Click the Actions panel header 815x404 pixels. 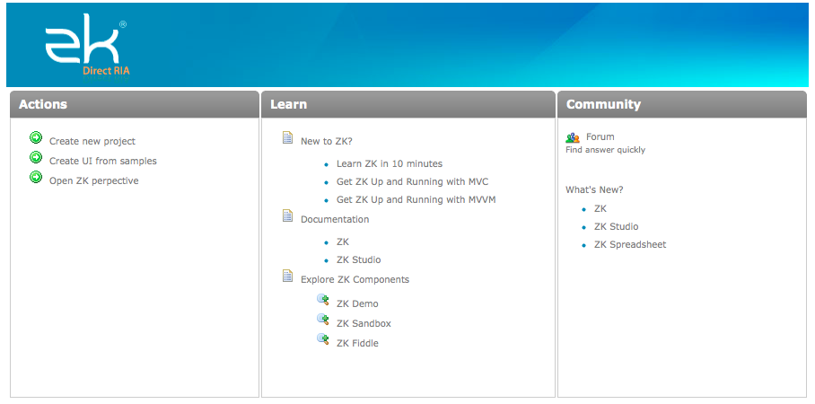135,104
